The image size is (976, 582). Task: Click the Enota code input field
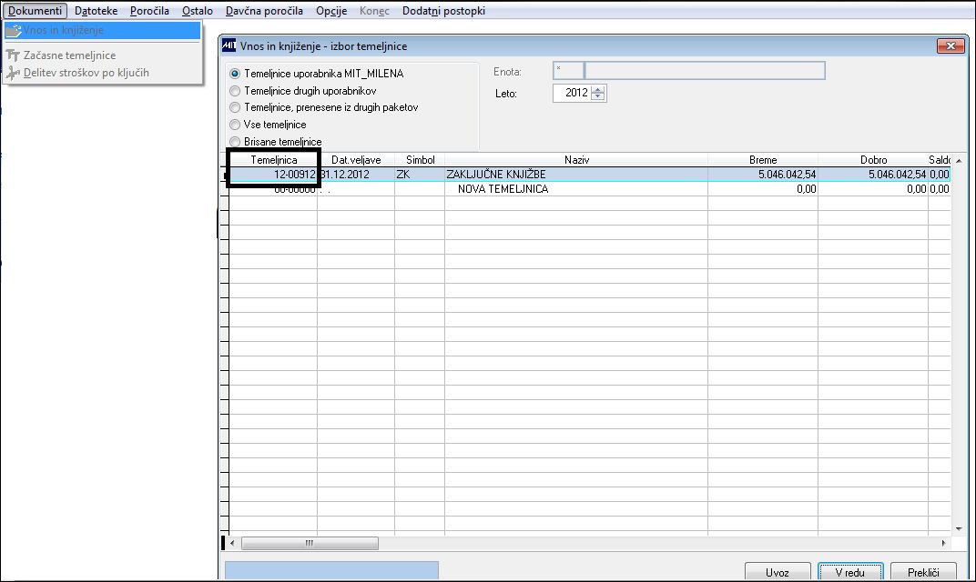tap(568, 71)
